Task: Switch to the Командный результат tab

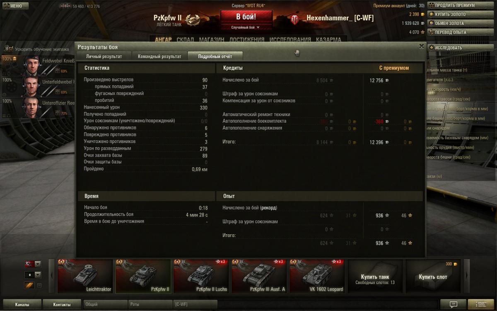Action: click(x=159, y=56)
